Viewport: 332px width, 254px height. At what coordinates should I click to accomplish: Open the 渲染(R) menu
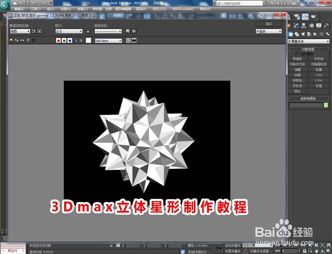point(141,9)
